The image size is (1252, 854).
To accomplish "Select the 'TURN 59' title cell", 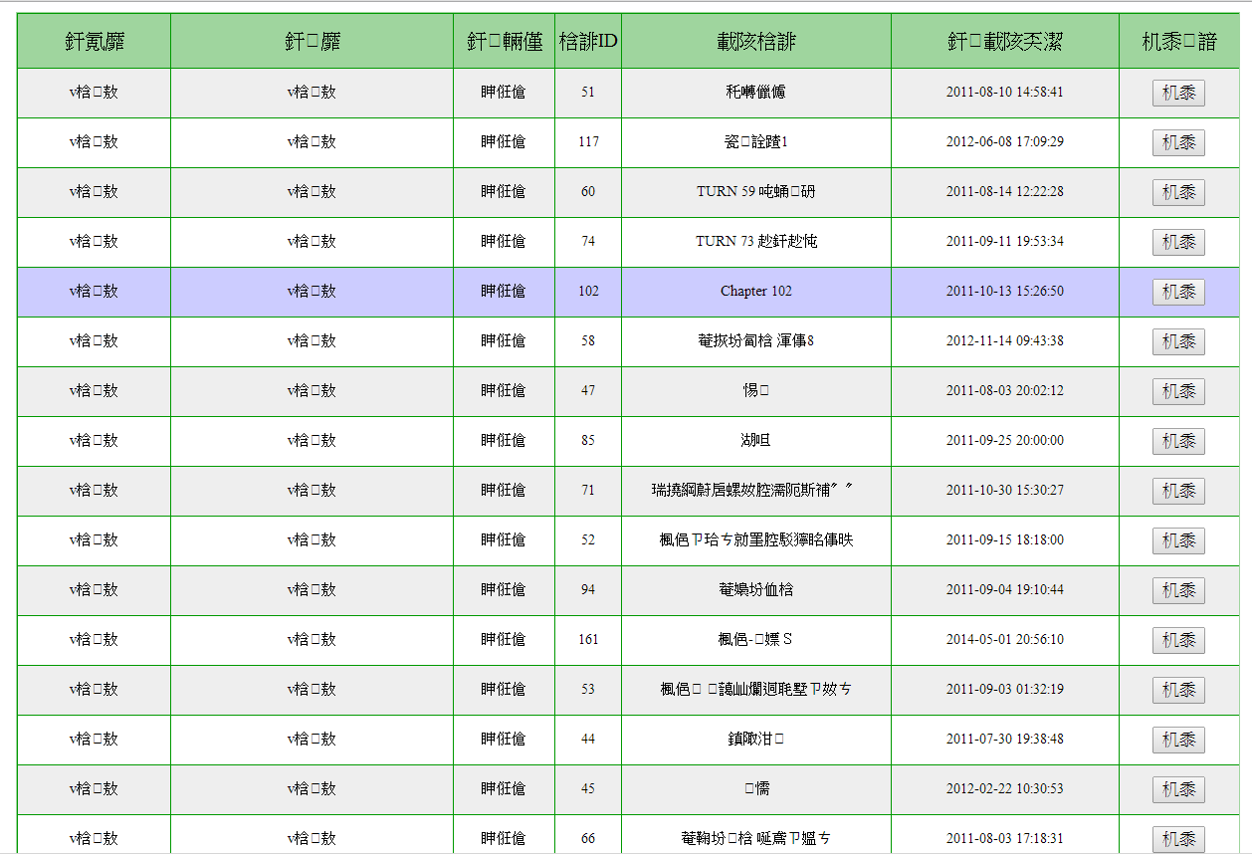I will coord(756,192).
